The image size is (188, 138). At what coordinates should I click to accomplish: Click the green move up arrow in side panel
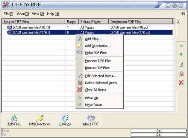181,46
